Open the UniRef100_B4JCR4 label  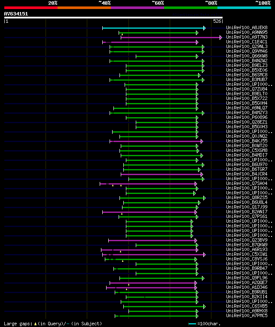click(247, 174)
